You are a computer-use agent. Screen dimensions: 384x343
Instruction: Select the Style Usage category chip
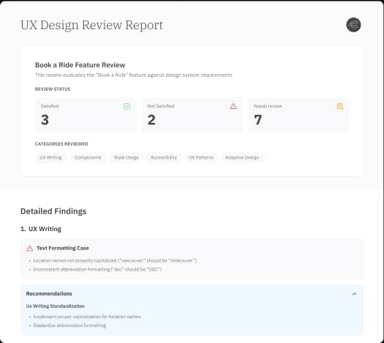coord(126,157)
